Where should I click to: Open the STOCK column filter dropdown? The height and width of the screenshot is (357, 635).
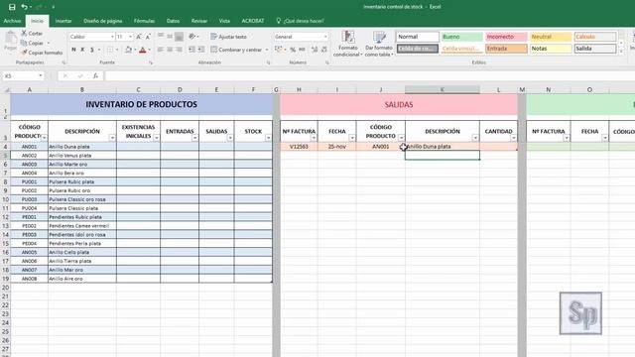(268, 138)
